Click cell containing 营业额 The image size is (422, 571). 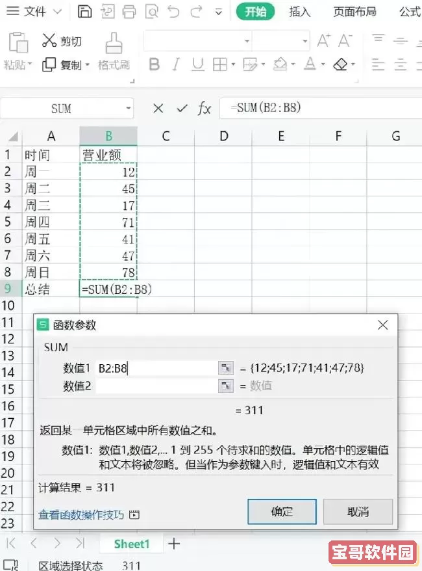click(x=108, y=155)
